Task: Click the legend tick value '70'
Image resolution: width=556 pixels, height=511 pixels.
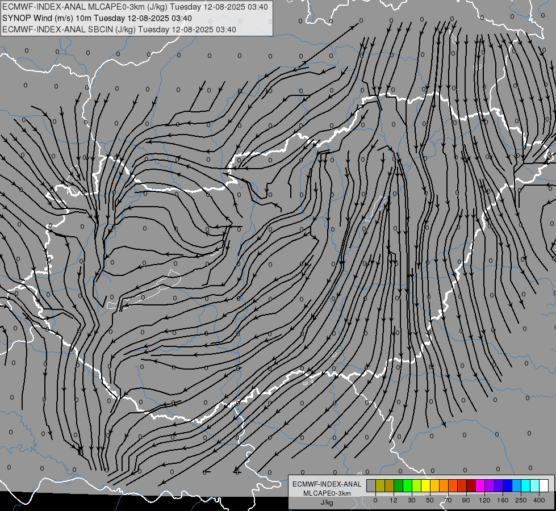Action: pyautogui.click(x=448, y=500)
